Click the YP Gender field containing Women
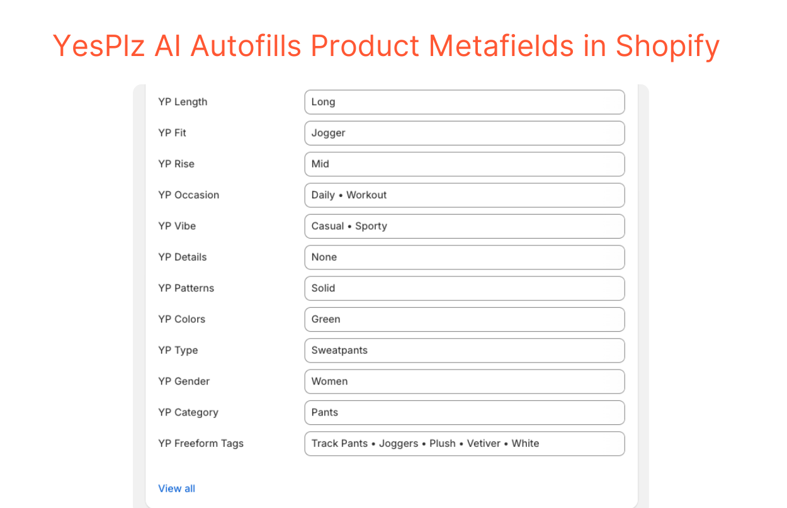Viewport: 787px width, 508px height. (x=464, y=381)
